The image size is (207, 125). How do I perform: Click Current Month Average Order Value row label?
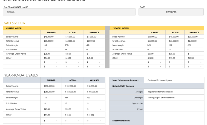tap(16, 54)
